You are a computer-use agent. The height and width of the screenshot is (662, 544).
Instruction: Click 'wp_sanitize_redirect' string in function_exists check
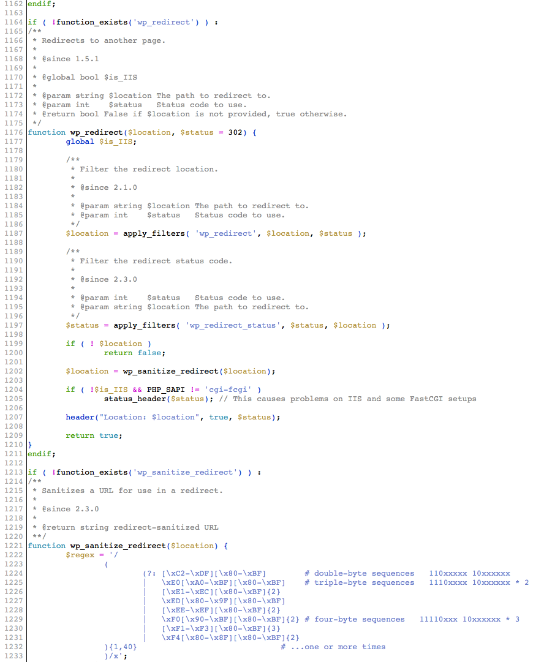[187, 472]
